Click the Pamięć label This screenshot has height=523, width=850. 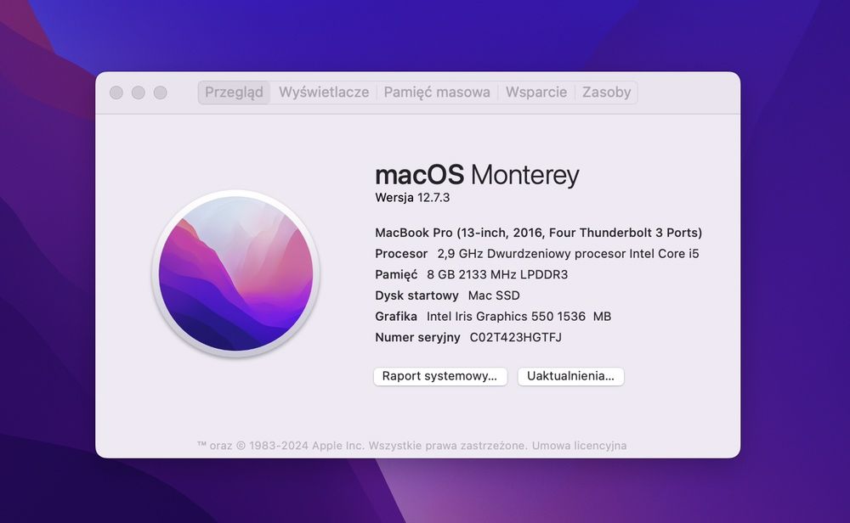point(396,274)
